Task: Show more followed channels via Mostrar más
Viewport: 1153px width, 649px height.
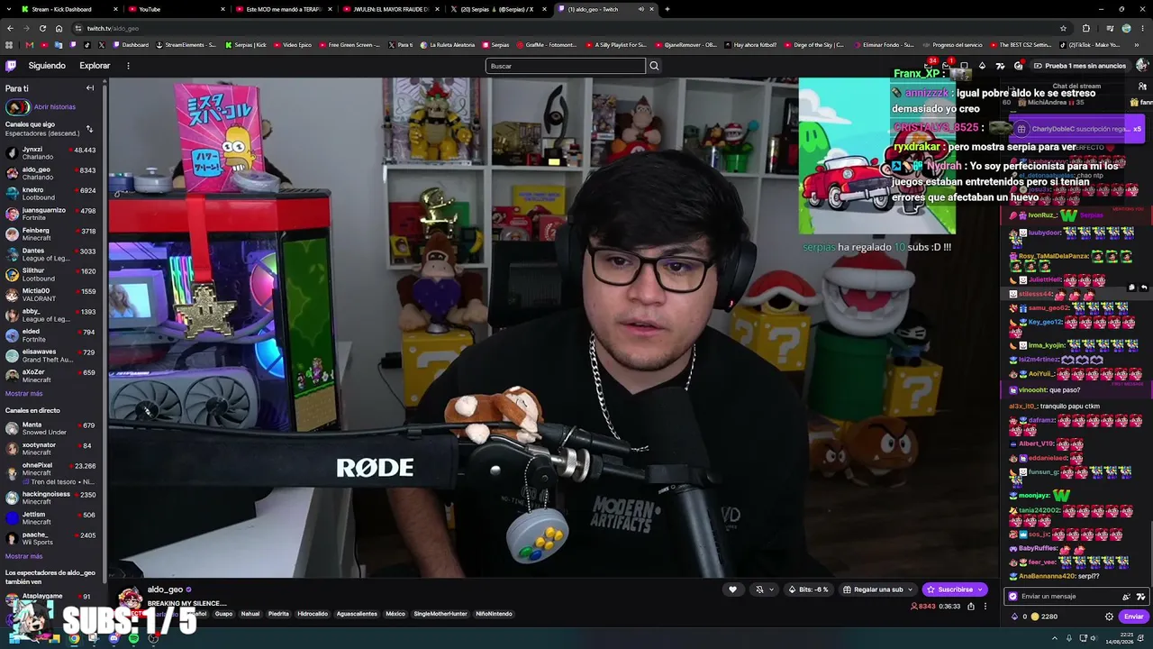Action: 24,394
